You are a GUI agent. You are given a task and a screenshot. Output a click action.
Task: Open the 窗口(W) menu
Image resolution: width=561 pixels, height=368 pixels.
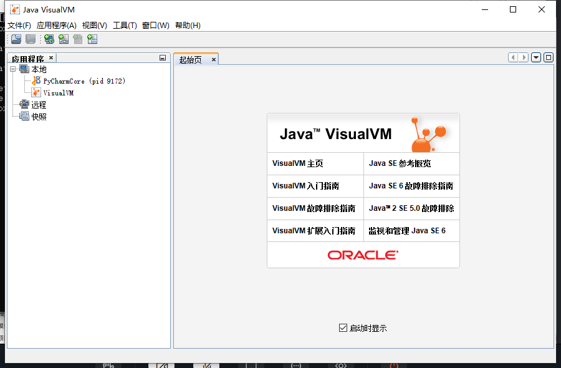click(x=156, y=26)
